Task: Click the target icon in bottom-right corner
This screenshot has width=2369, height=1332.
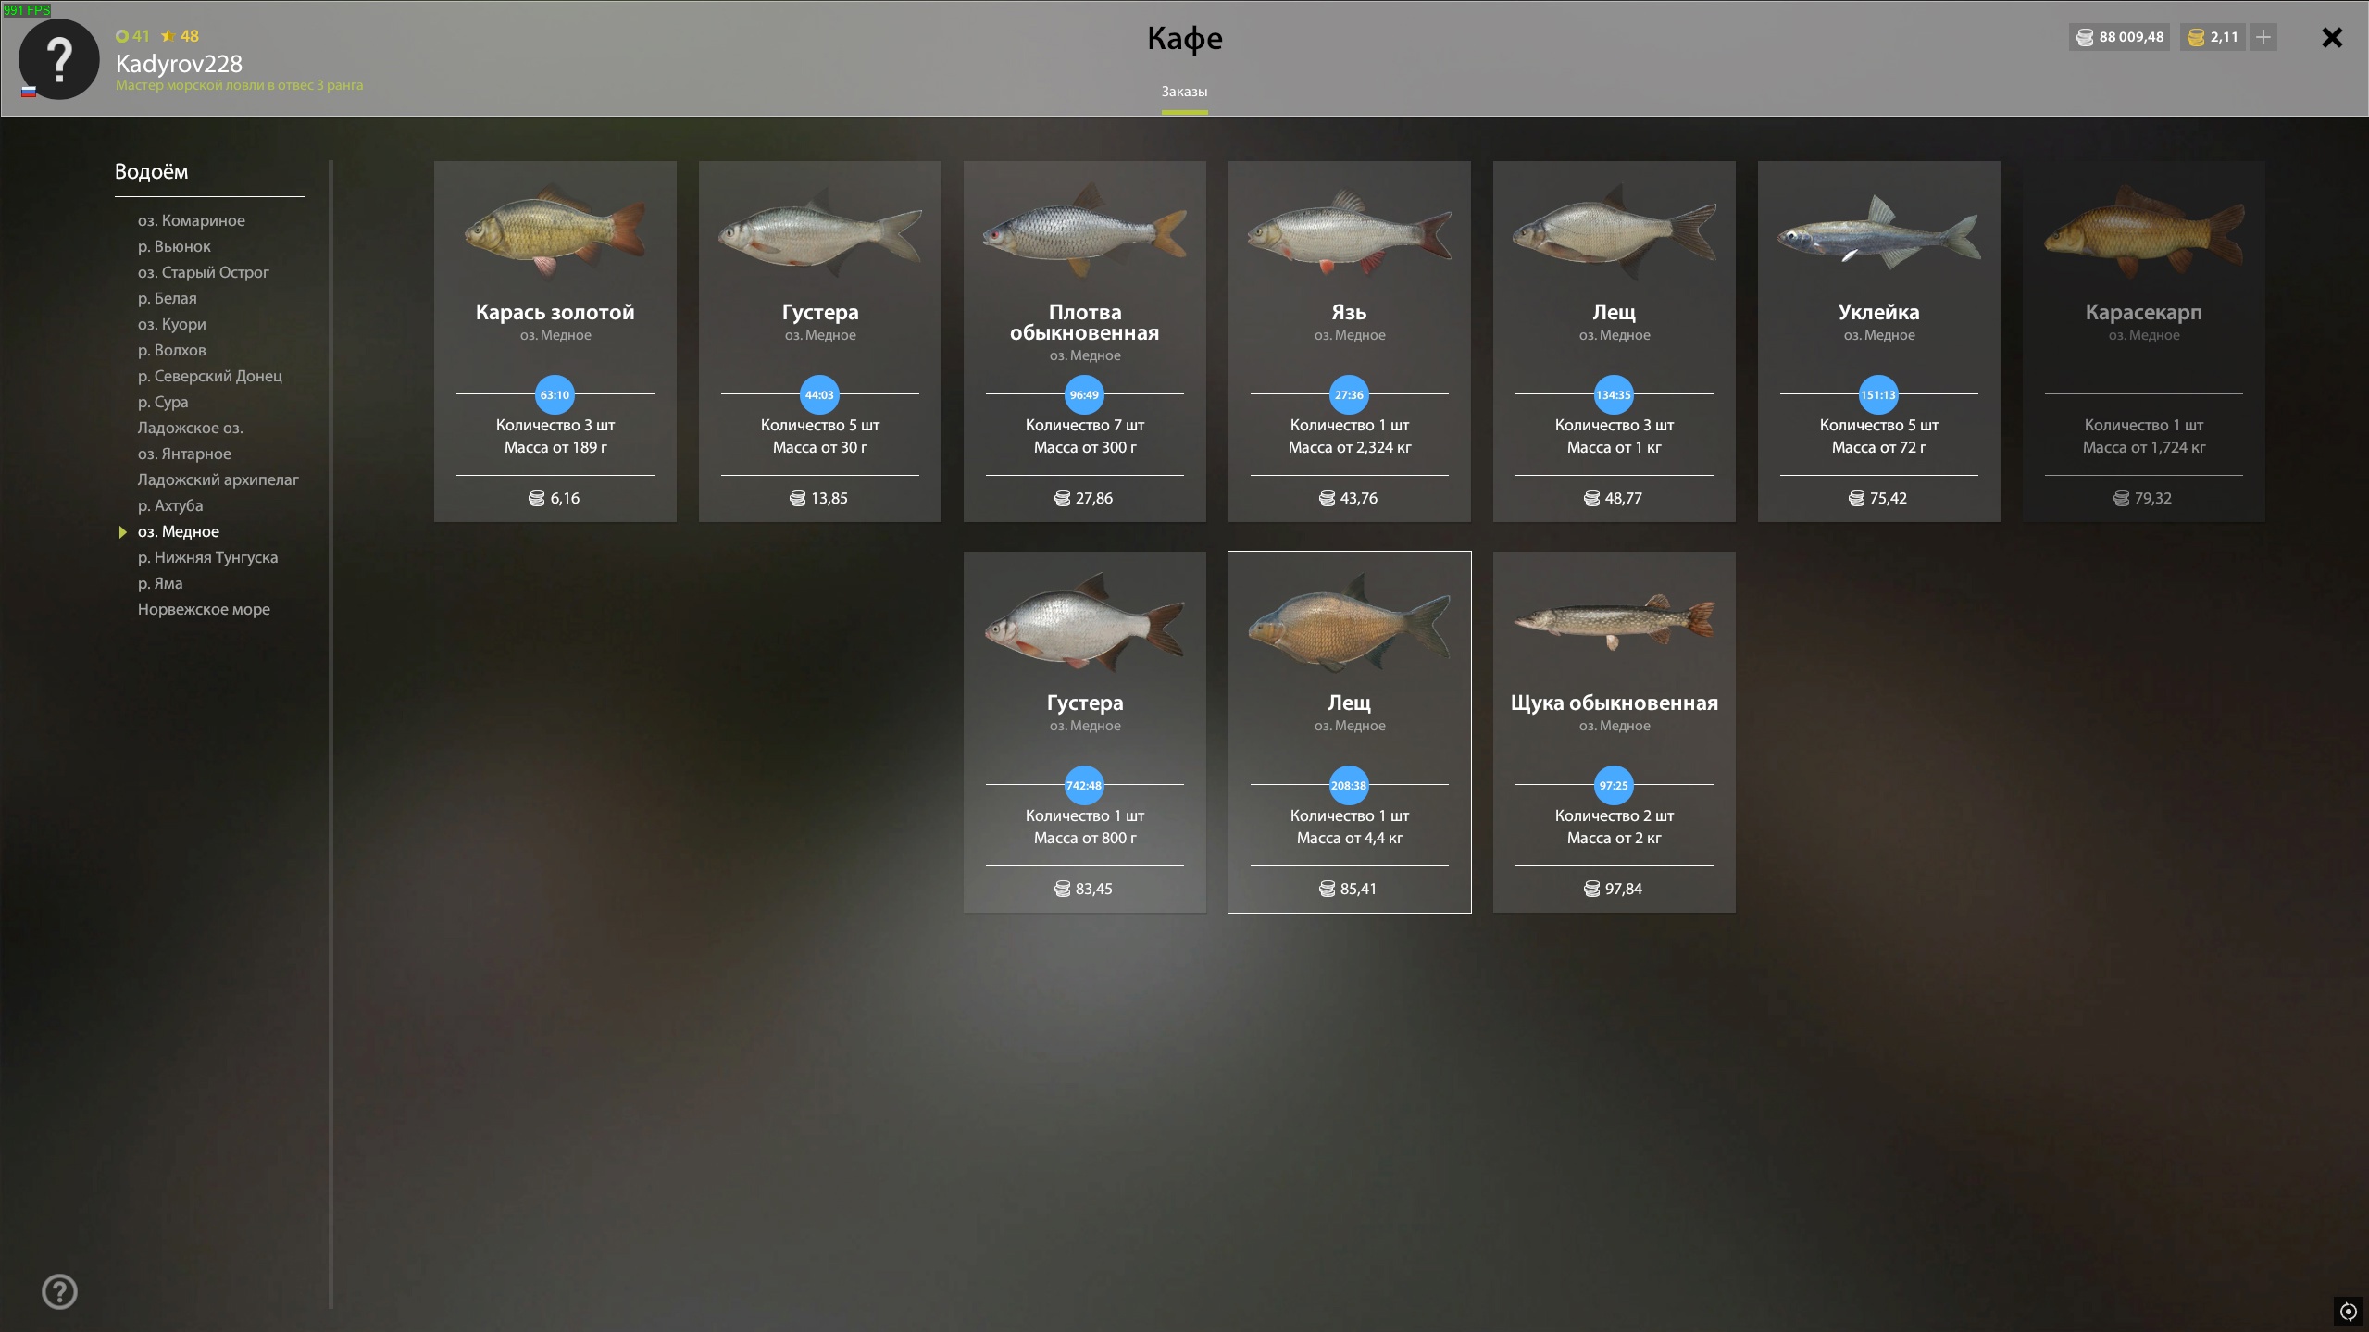Action: click(2349, 1311)
